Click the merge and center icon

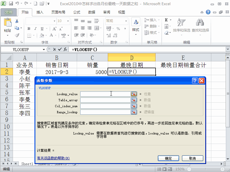[97, 28]
